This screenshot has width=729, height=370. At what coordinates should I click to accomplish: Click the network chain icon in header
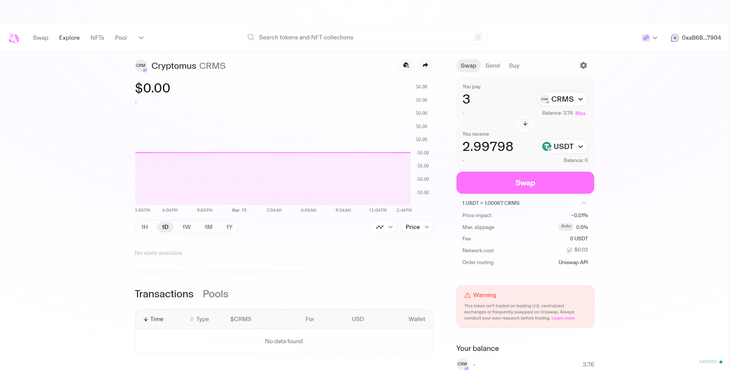click(646, 38)
